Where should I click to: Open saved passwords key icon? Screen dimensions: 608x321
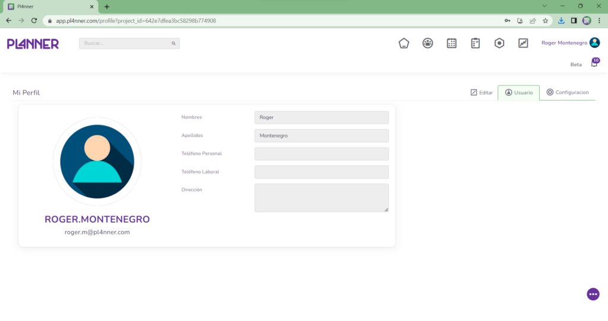pyautogui.click(x=507, y=21)
